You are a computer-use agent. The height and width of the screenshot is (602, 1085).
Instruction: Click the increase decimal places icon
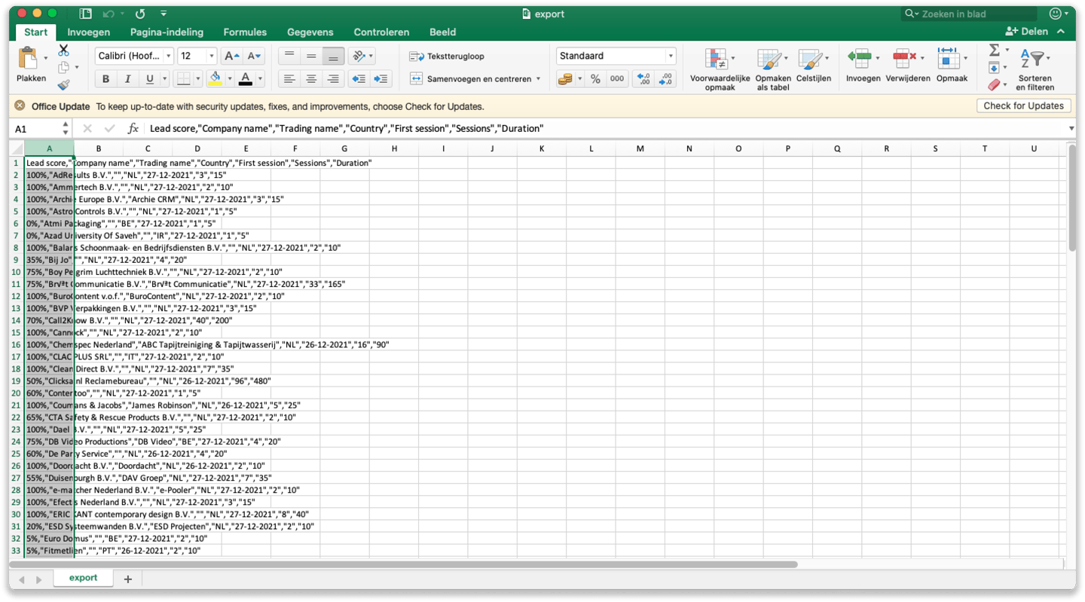pos(643,79)
